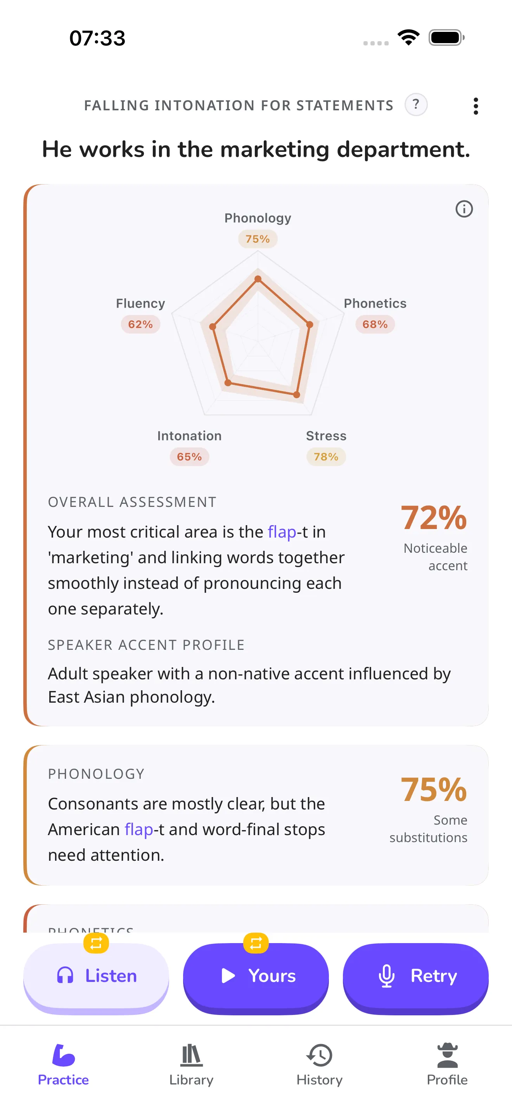Toggle the loop badge above Listen
The image size is (512, 1114).
(96, 943)
